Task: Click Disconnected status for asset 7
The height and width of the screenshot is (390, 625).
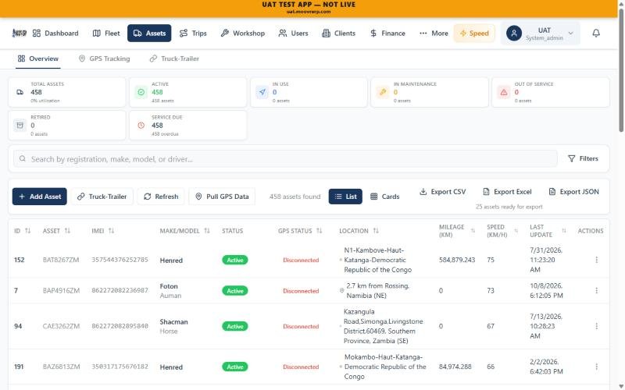Action: tap(301, 291)
